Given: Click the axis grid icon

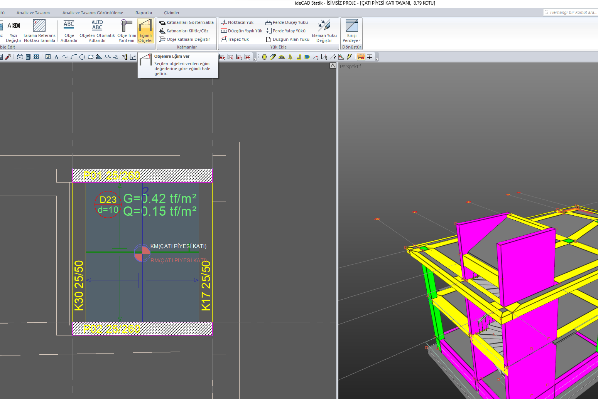Looking at the screenshot, I should (20, 57).
